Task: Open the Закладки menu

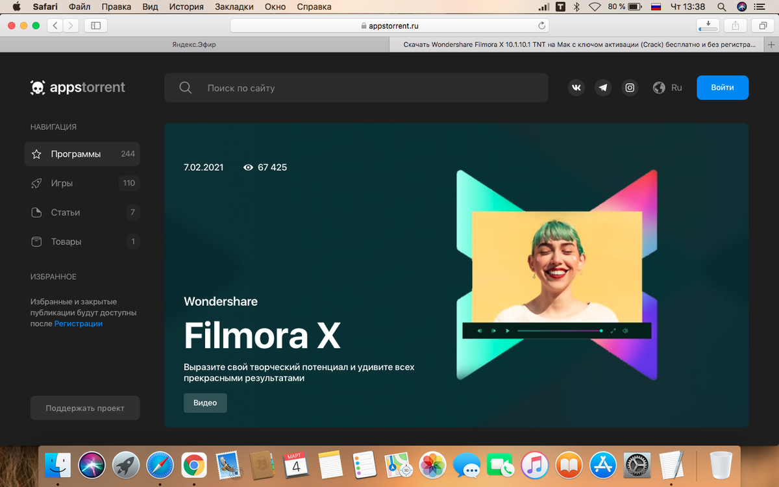Action: pos(234,6)
